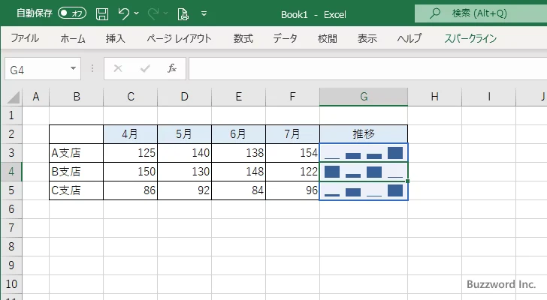The image size is (547, 300).
Task: Select column G header
Action: [x=364, y=97]
